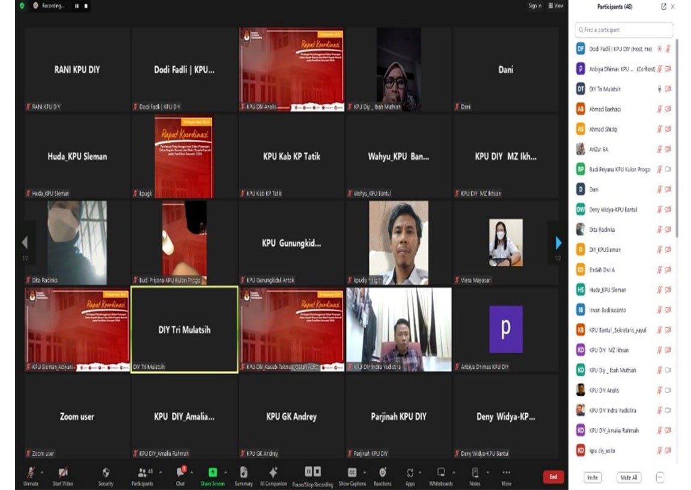
Task: Open the Security shield options
Action: 106,473
